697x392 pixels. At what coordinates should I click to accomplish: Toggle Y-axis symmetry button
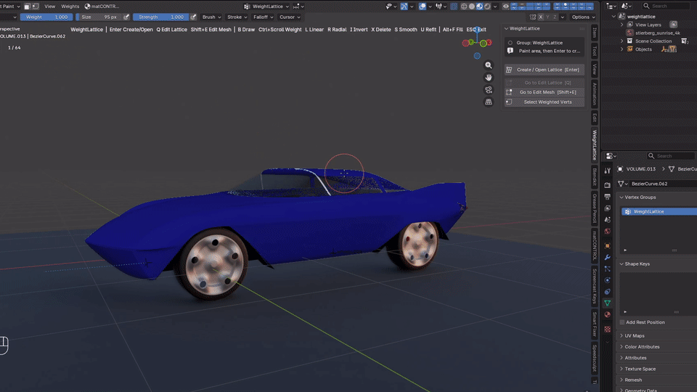tap(547, 17)
